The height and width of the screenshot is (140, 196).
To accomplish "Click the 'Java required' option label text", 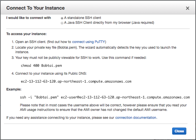I will 109,23.
